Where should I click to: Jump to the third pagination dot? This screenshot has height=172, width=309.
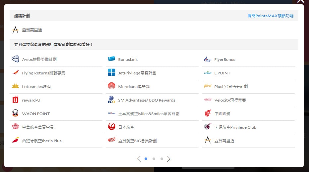click(161, 159)
